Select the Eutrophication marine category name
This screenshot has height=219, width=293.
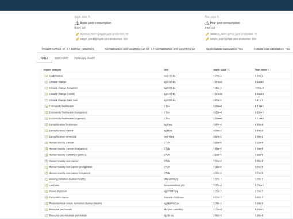pyautogui.click(x=61, y=131)
